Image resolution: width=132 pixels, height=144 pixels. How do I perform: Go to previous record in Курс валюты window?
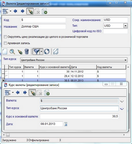18,92
